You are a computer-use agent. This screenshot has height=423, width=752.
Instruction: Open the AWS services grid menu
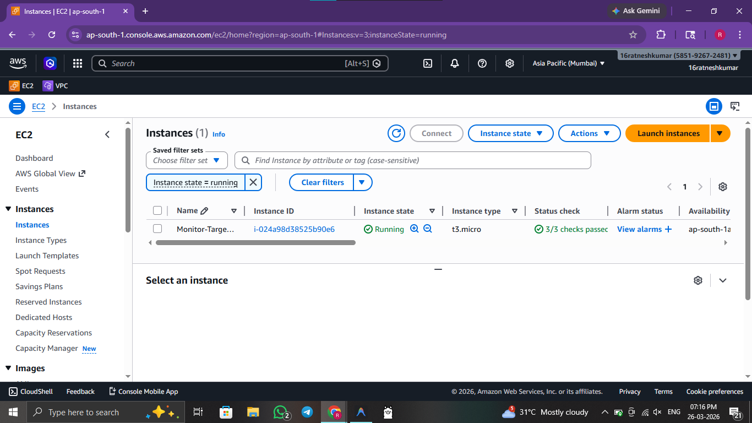[78, 63]
